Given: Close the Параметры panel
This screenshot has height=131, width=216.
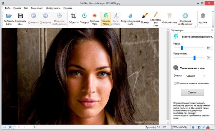Looking at the screenshot, I should (212, 30).
